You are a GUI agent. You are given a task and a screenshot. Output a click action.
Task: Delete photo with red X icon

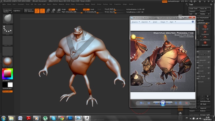tap(187, 103)
